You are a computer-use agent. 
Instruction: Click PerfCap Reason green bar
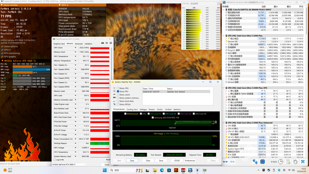pyautogui.click(x=100, y=143)
